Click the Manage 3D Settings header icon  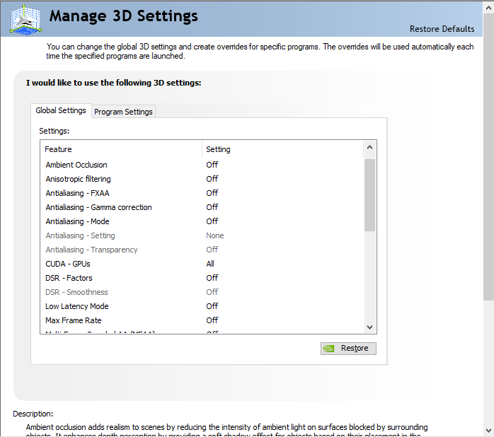point(26,19)
